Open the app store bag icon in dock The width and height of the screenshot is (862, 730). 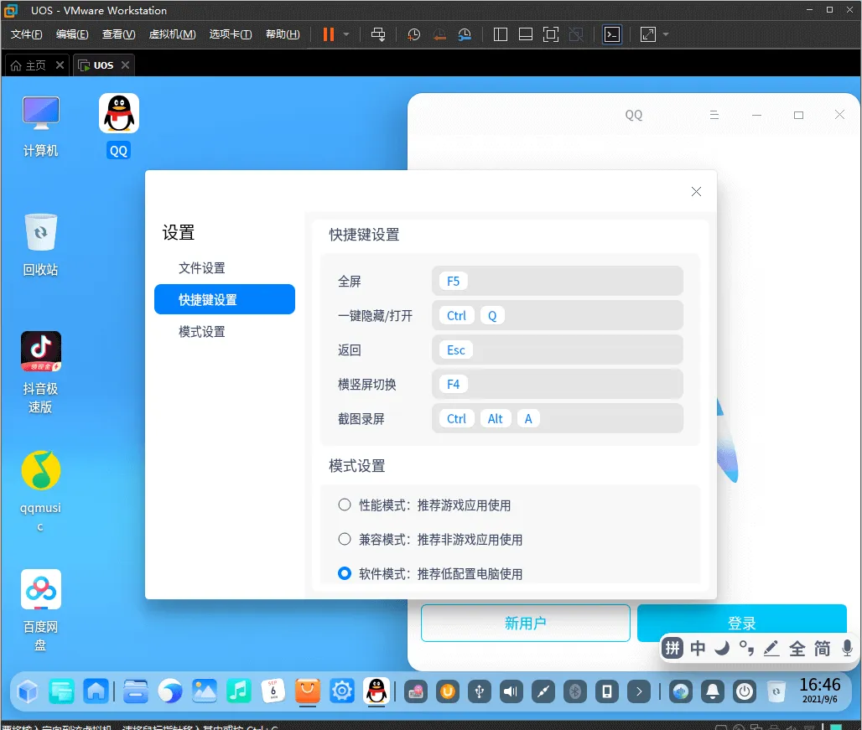point(307,691)
